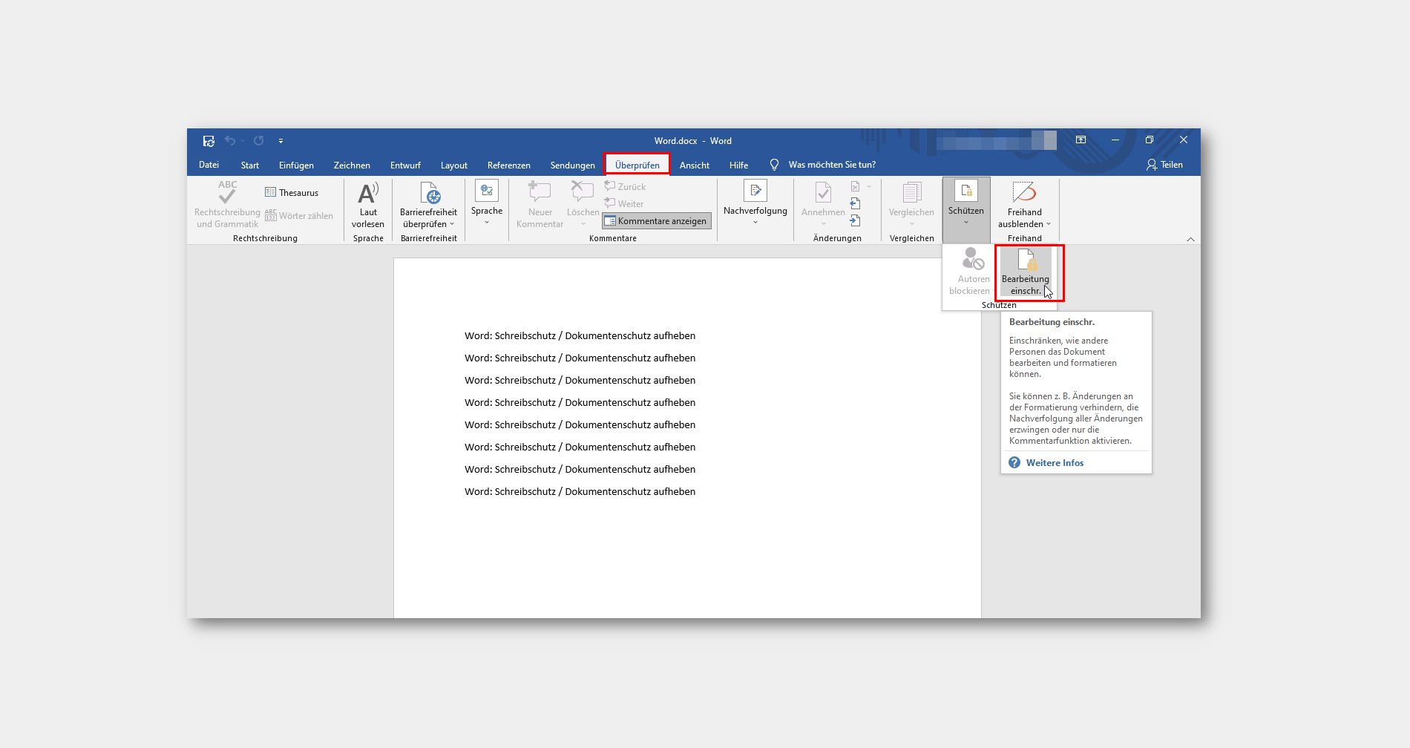This screenshot has height=748, width=1410.
Task: Switch to the Start tab
Action: 250,165
